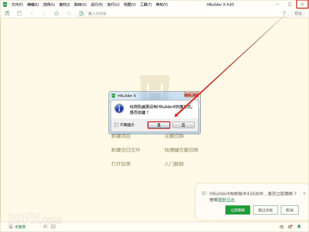
Task: Click the 输入文件名 search field
Action: [x=183, y=13]
